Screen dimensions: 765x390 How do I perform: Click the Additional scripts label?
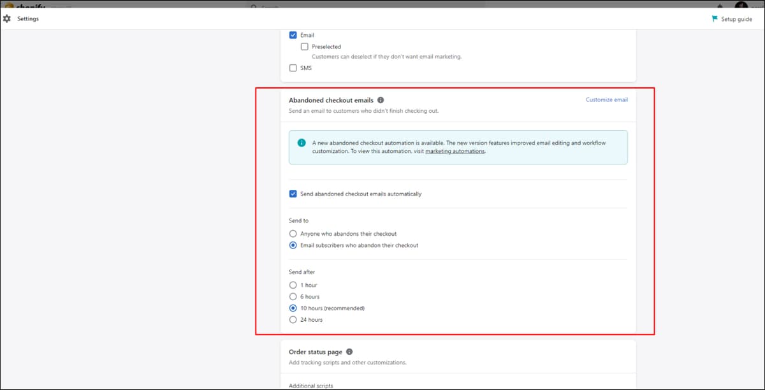[310, 386]
